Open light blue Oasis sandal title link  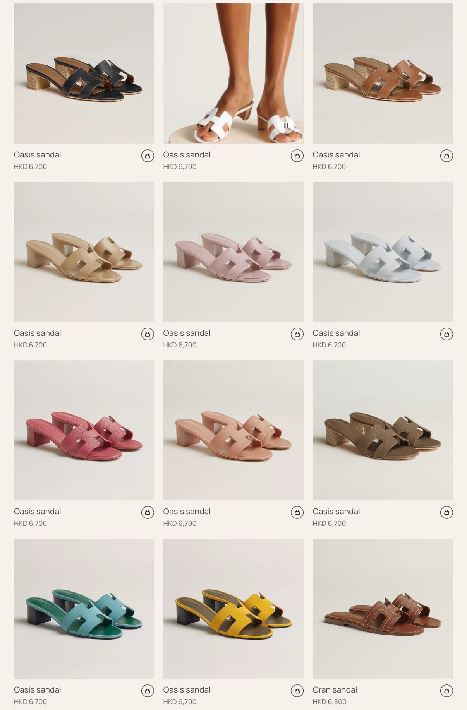[336, 333]
